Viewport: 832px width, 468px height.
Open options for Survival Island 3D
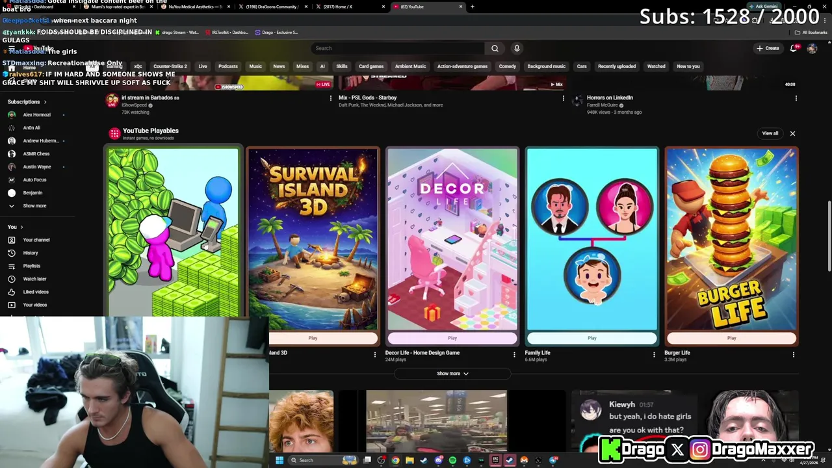coord(374,355)
